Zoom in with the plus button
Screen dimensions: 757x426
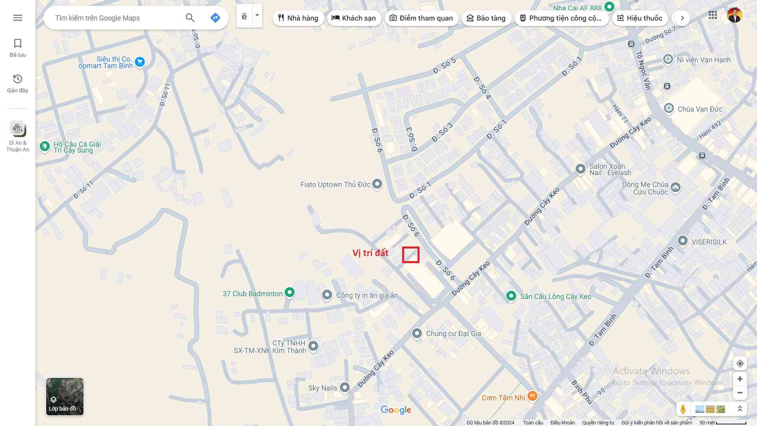pyautogui.click(x=740, y=379)
